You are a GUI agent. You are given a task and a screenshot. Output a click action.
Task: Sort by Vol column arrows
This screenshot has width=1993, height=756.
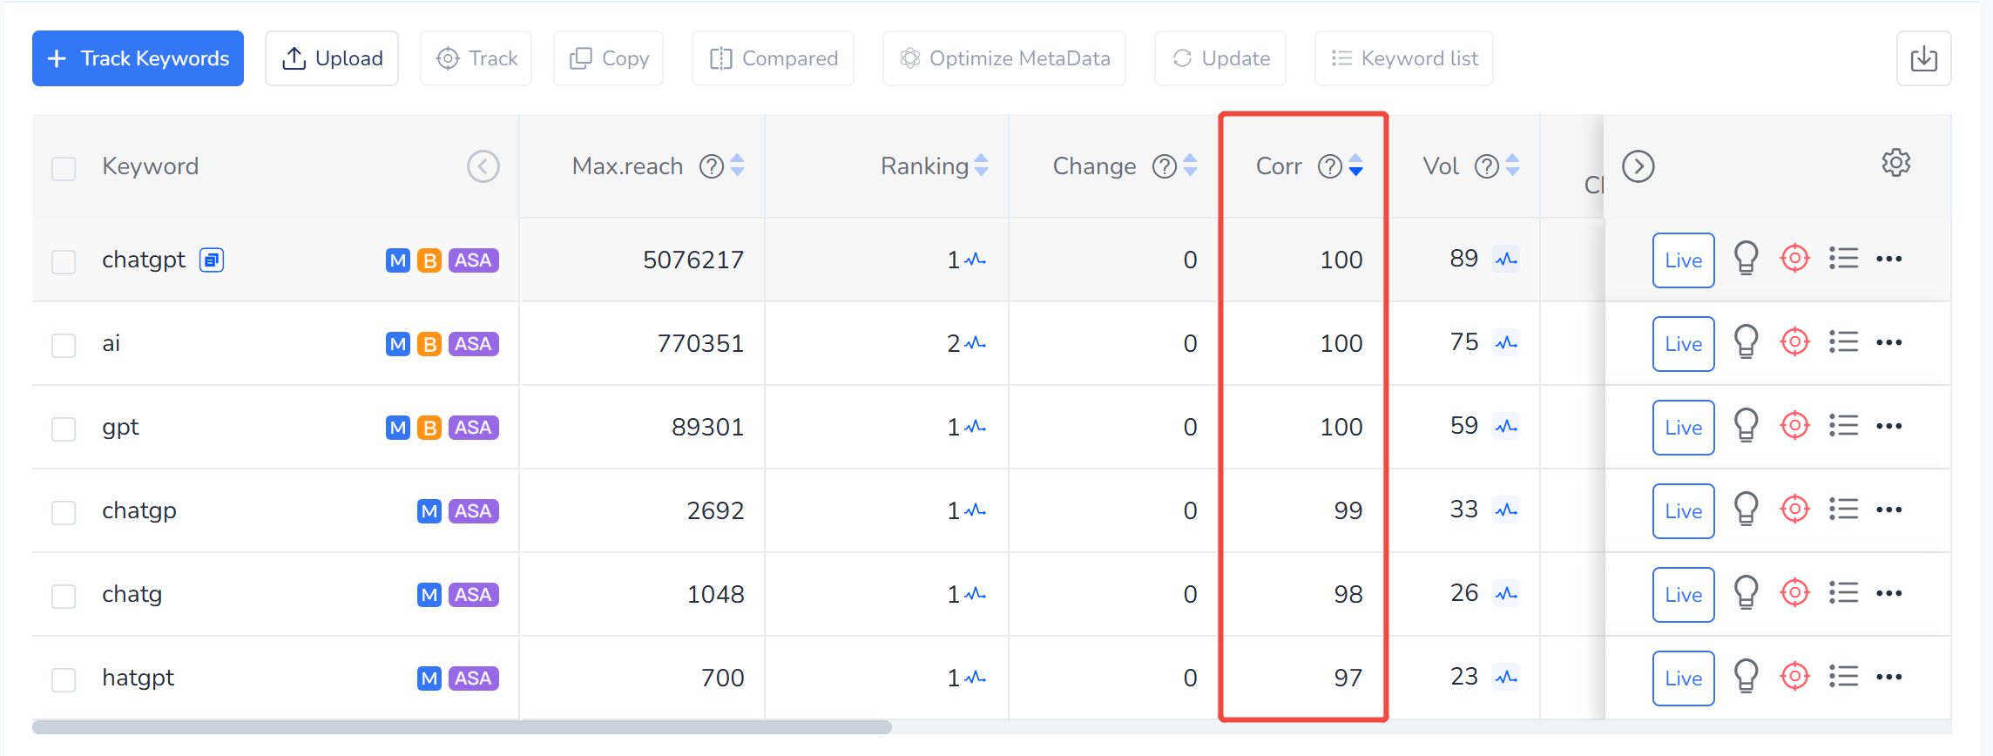click(1512, 165)
